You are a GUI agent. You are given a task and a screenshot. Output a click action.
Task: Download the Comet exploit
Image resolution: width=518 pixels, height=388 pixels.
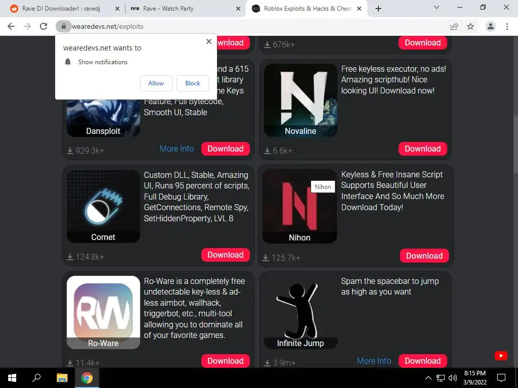pos(225,255)
